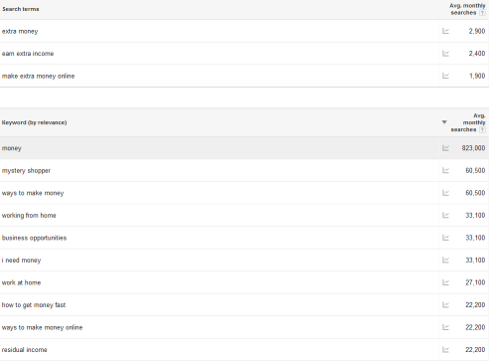489x361 pixels.
Task: Select how to get money fast keyword
Action: pyautogui.click(x=34, y=305)
